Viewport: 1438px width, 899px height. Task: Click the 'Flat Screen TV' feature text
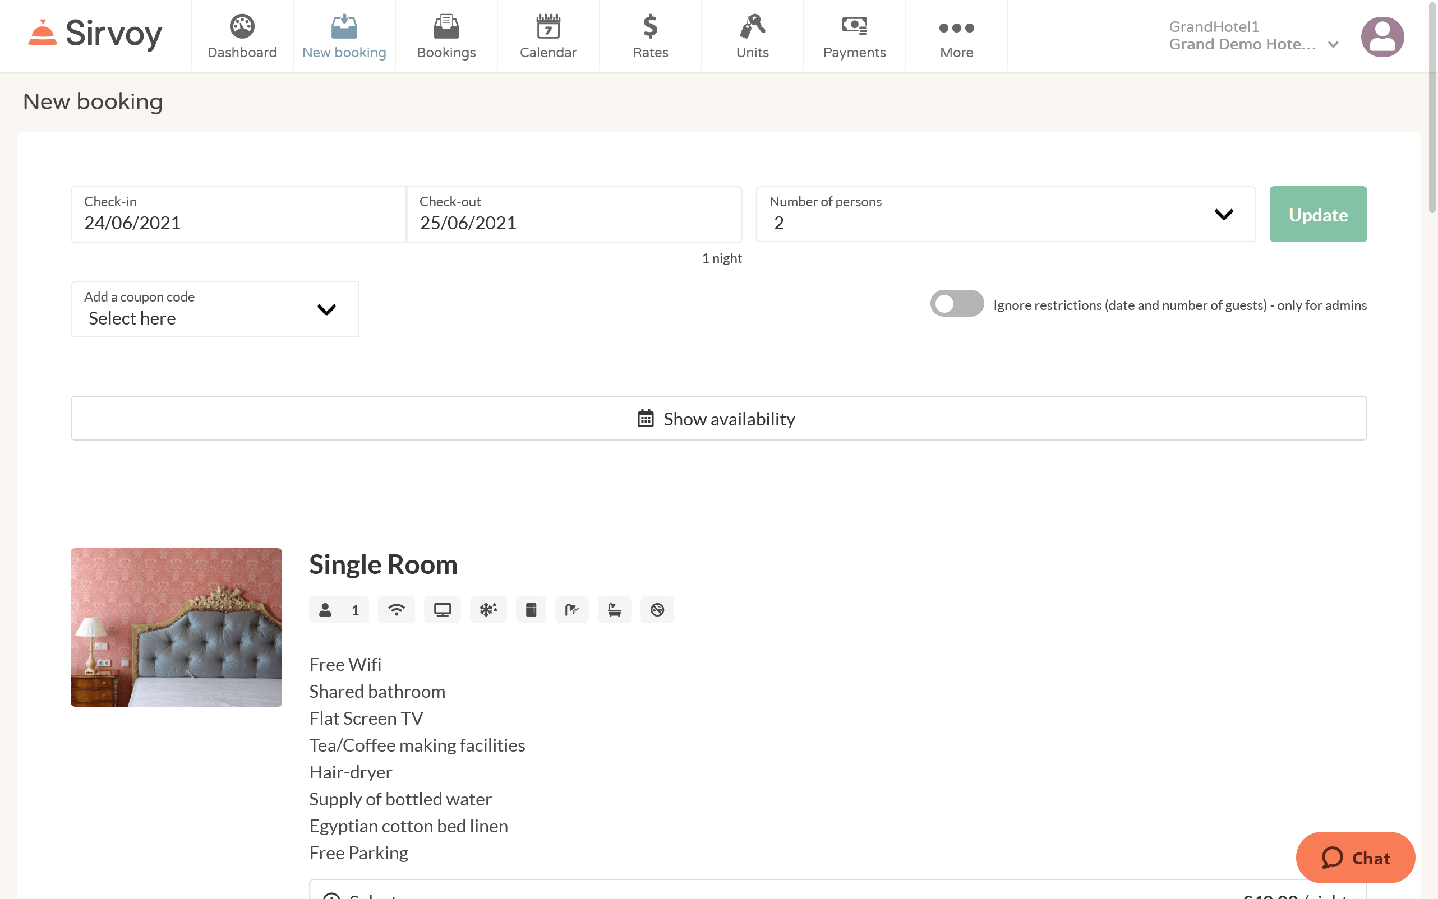pos(366,717)
